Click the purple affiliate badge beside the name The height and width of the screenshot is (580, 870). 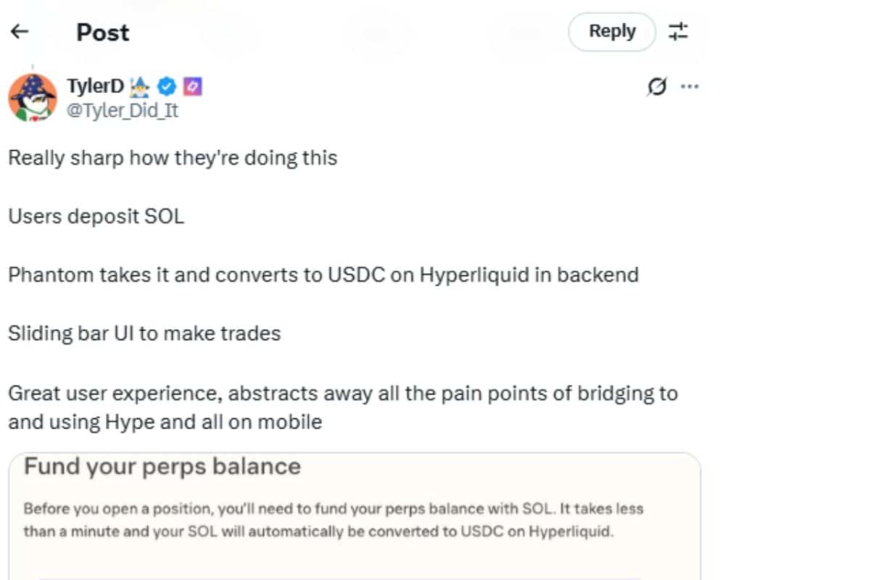point(193,87)
